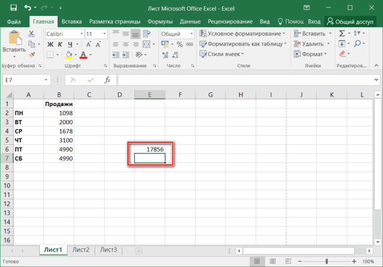Switch to sheet Лист2

click(x=81, y=250)
